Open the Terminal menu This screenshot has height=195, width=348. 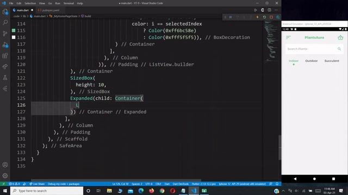pos(69,3)
